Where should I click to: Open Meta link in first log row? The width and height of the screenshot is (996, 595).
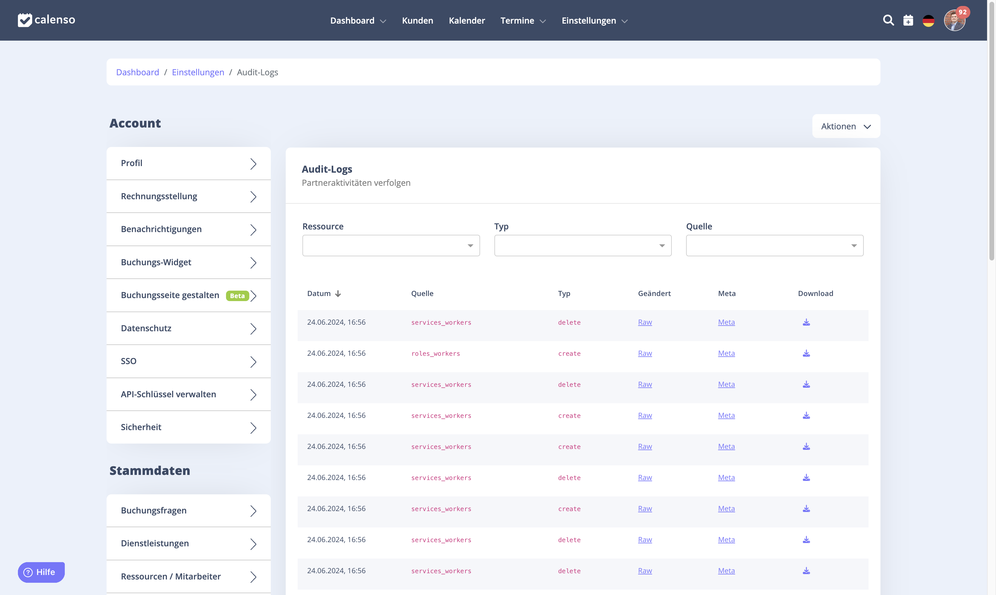[x=726, y=322]
